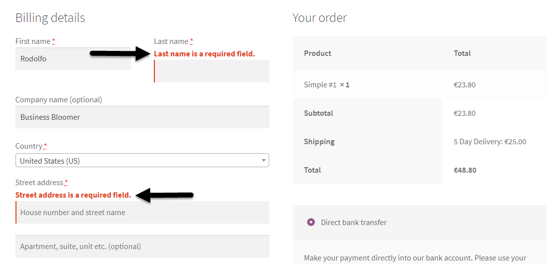Click the required asterisk next to First name

pos(53,41)
